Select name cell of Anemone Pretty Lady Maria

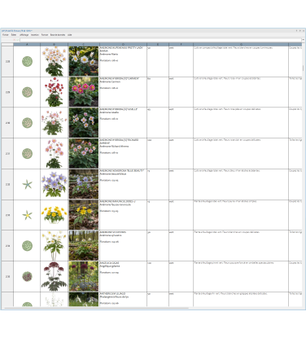tap(123, 61)
